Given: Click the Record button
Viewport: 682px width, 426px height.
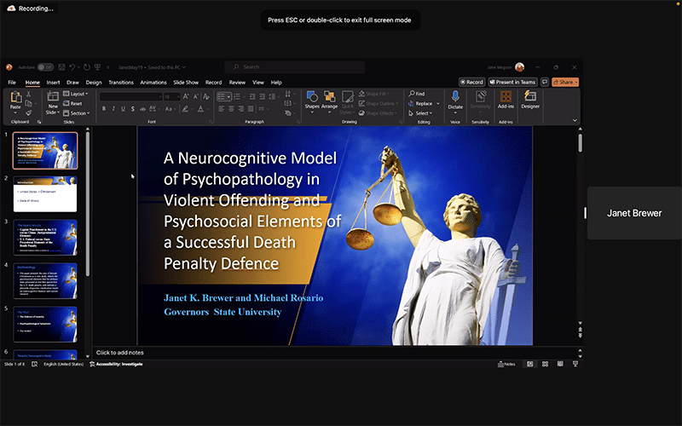Looking at the screenshot, I should (x=471, y=82).
